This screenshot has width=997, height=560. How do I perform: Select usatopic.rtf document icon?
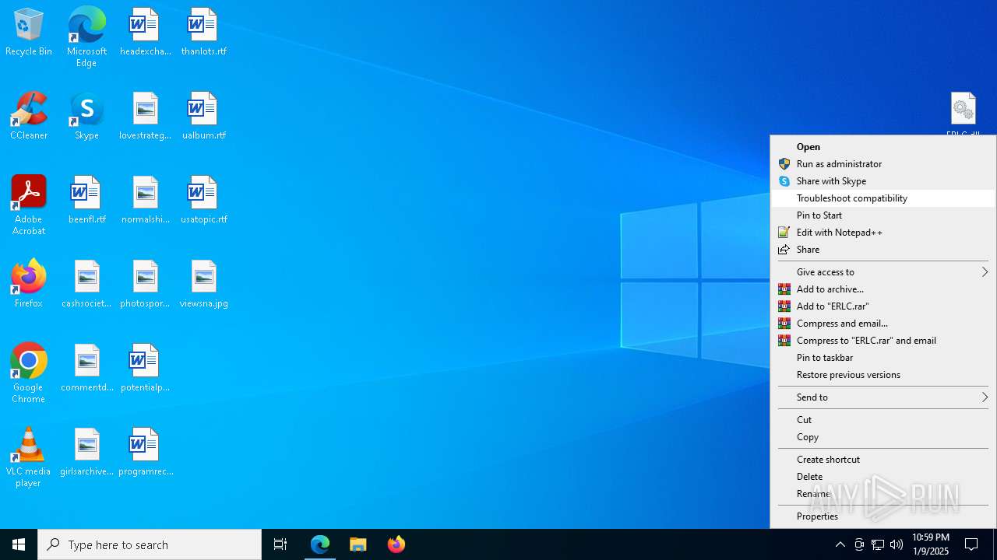[x=203, y=200]
